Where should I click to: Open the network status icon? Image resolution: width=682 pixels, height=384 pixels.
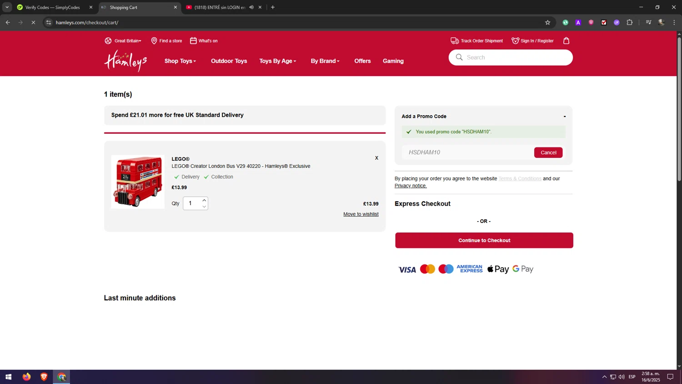pyautogui.click(x=613, y=377)
